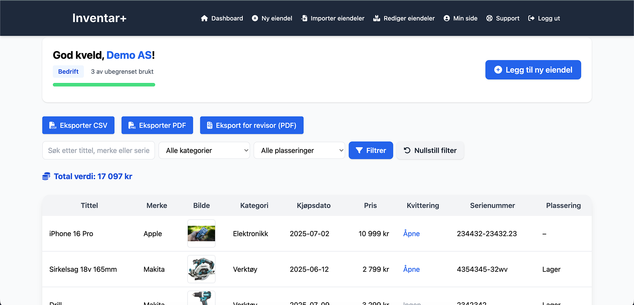Click the Sirkelsag product thumbnail

pyautogui.click(x=201, y=269)
